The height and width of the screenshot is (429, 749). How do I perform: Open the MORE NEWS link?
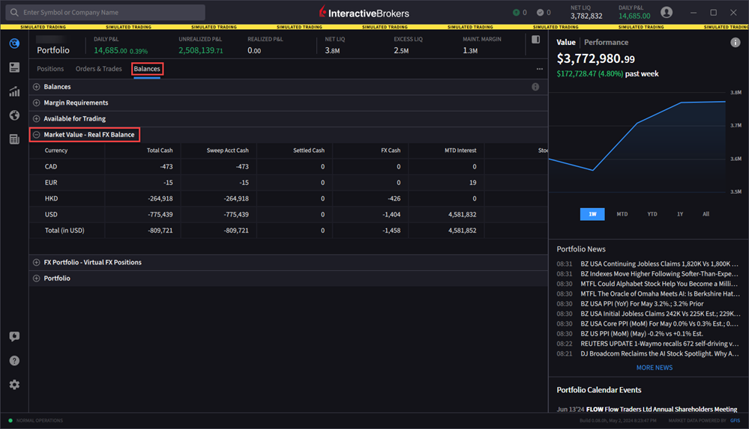[x=655, y=368]
